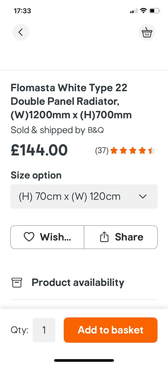
Task: Expand the Product availability section
Action: click(84, 282)
